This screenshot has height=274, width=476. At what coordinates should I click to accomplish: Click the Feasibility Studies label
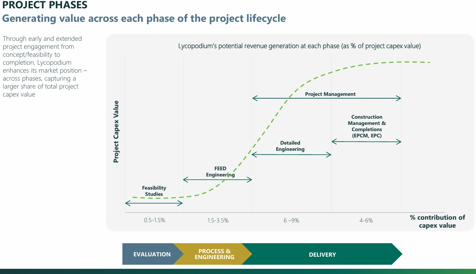(154, 191)
